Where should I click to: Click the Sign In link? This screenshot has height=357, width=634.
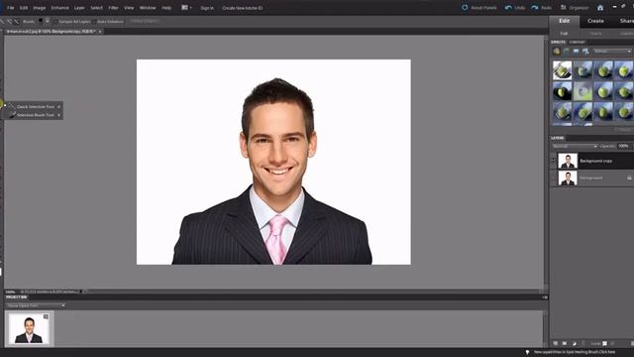(x=207, y=8)
